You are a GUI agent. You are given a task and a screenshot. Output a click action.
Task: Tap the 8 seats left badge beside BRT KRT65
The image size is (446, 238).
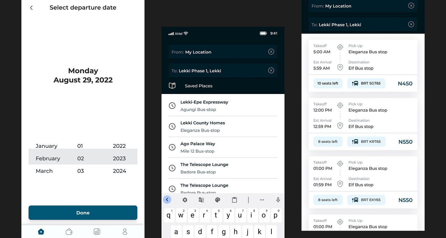[x=328, y=141]
